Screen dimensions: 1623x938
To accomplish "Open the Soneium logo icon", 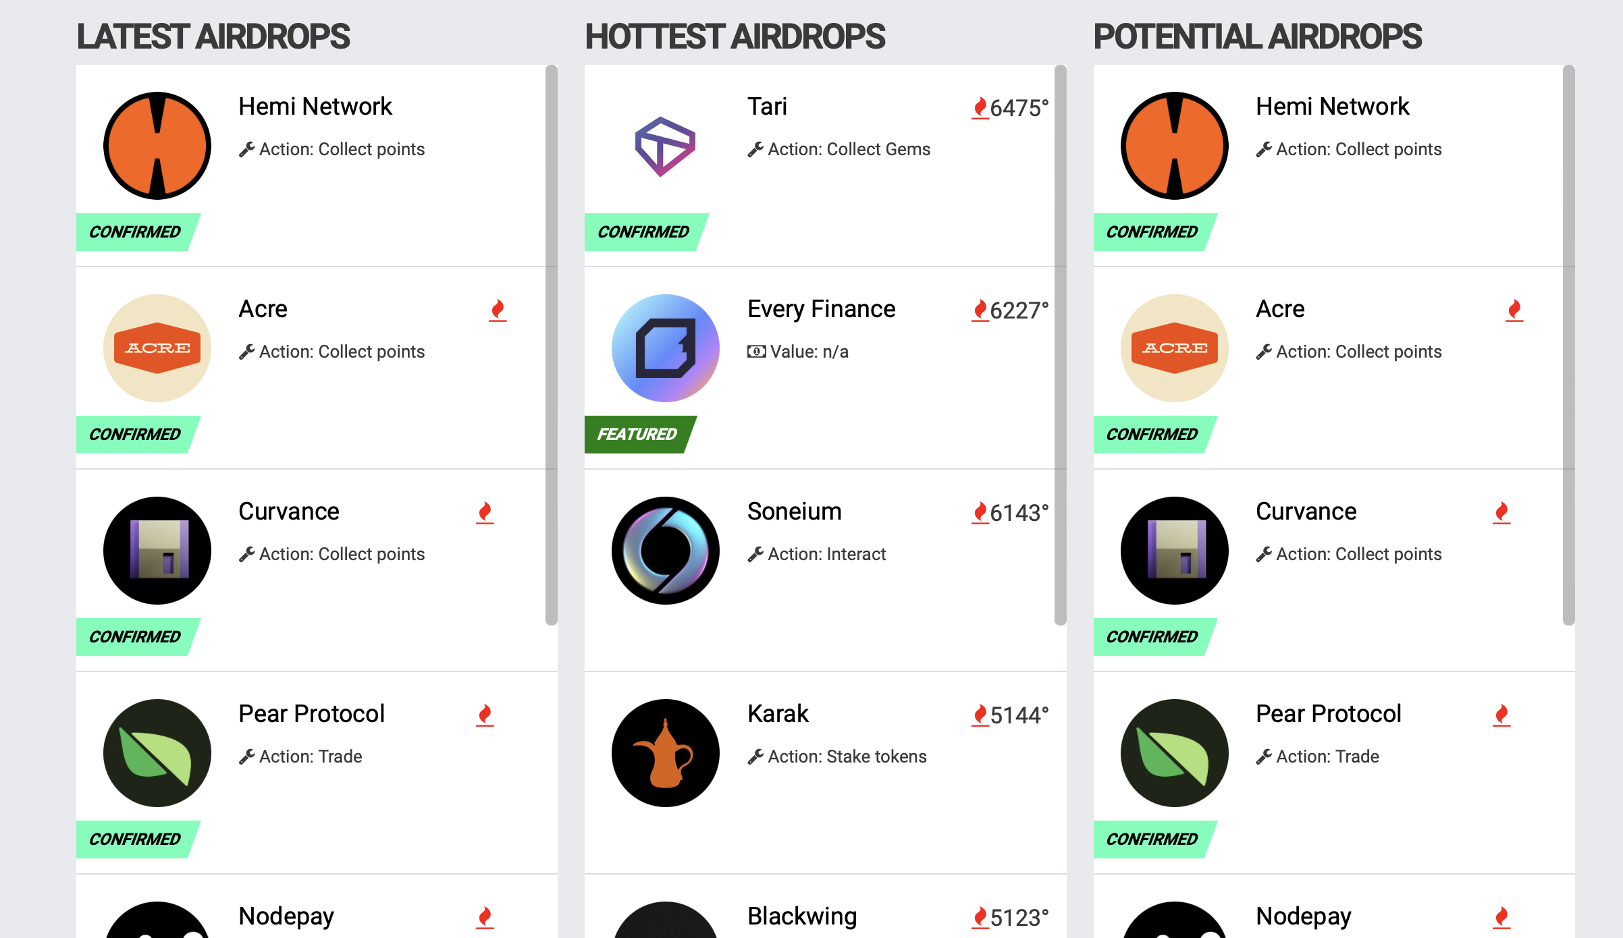I will click(665, 551).
